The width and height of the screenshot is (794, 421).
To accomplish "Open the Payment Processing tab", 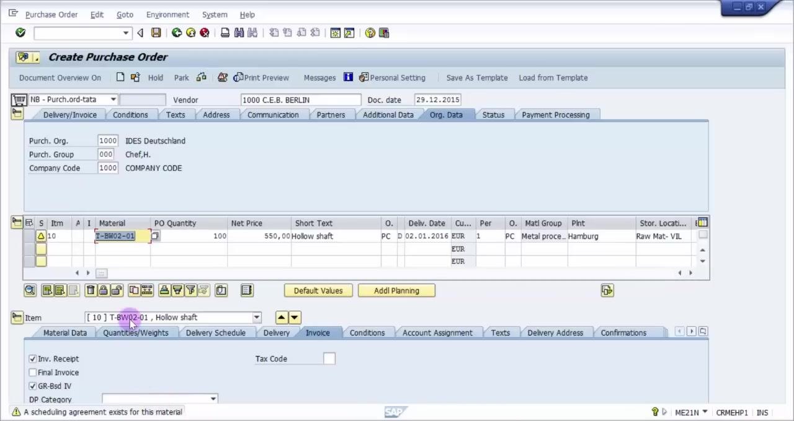I will coord(556,115).
